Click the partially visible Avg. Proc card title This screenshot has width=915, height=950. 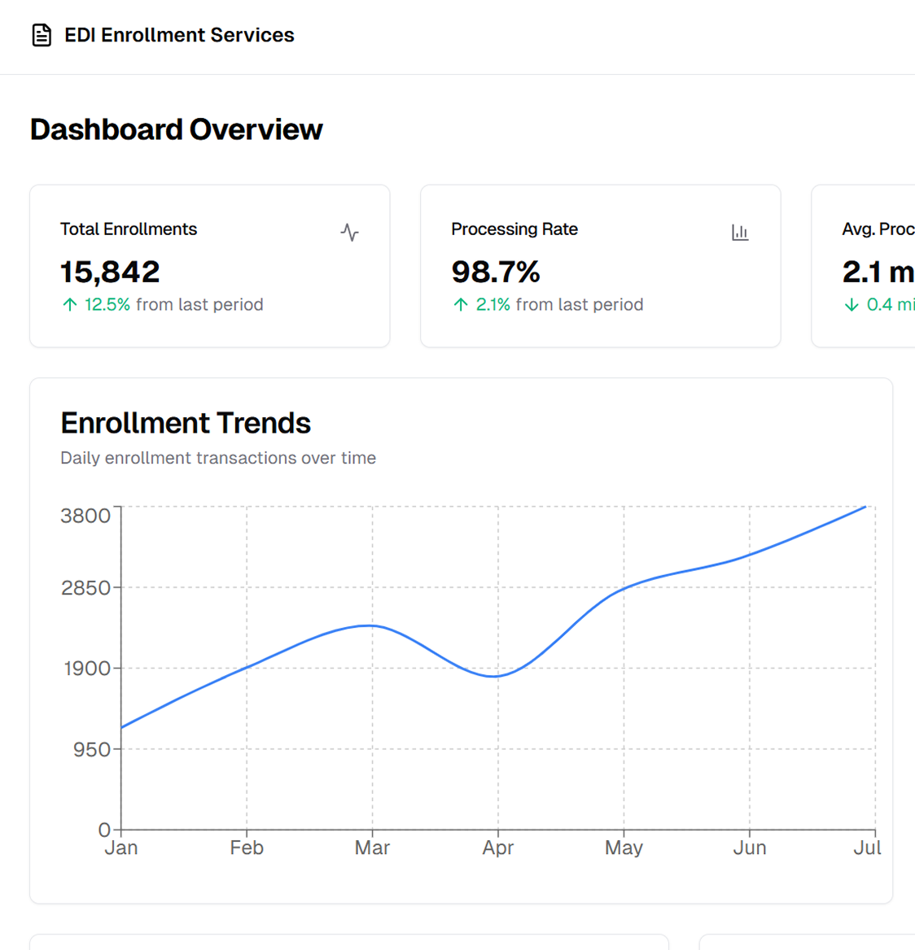click(x=878, y=229)
